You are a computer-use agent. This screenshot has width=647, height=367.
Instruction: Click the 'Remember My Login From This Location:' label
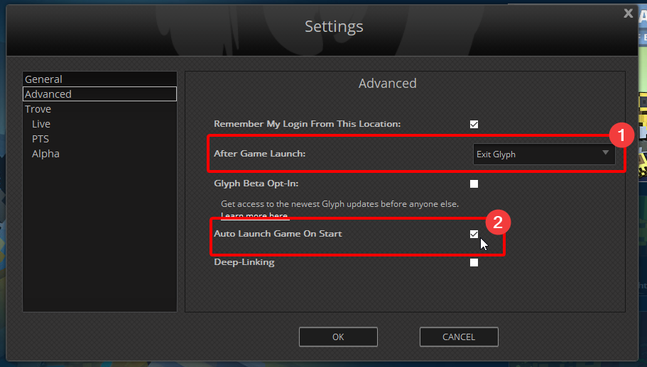(x=308, y=124)
